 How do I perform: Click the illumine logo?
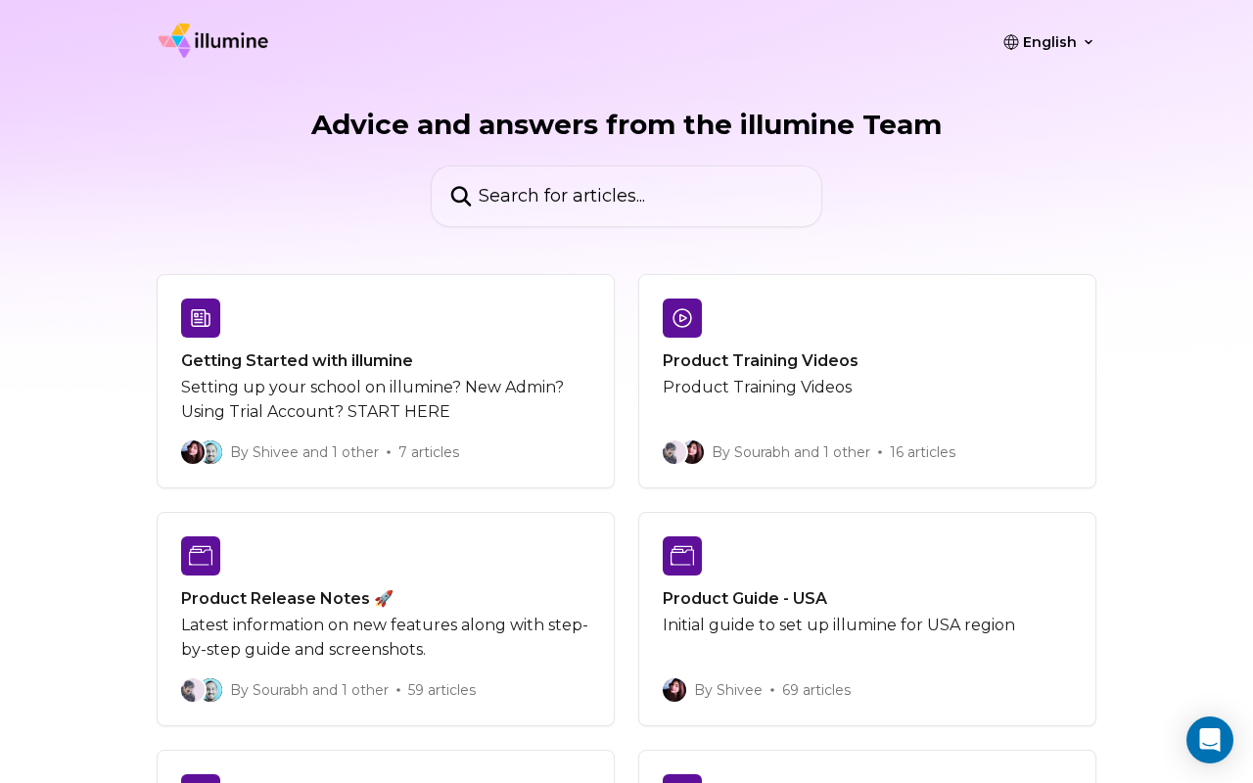[x=213, y=41]
